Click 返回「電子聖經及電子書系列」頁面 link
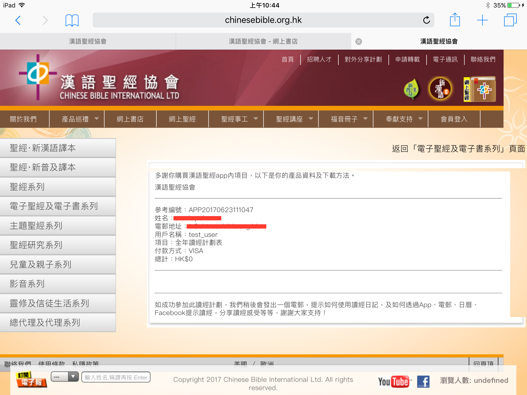 [458, 149]
